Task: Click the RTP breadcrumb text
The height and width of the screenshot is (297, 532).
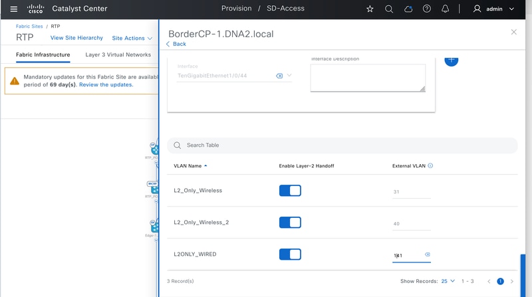Action: [x=55, y=26]
